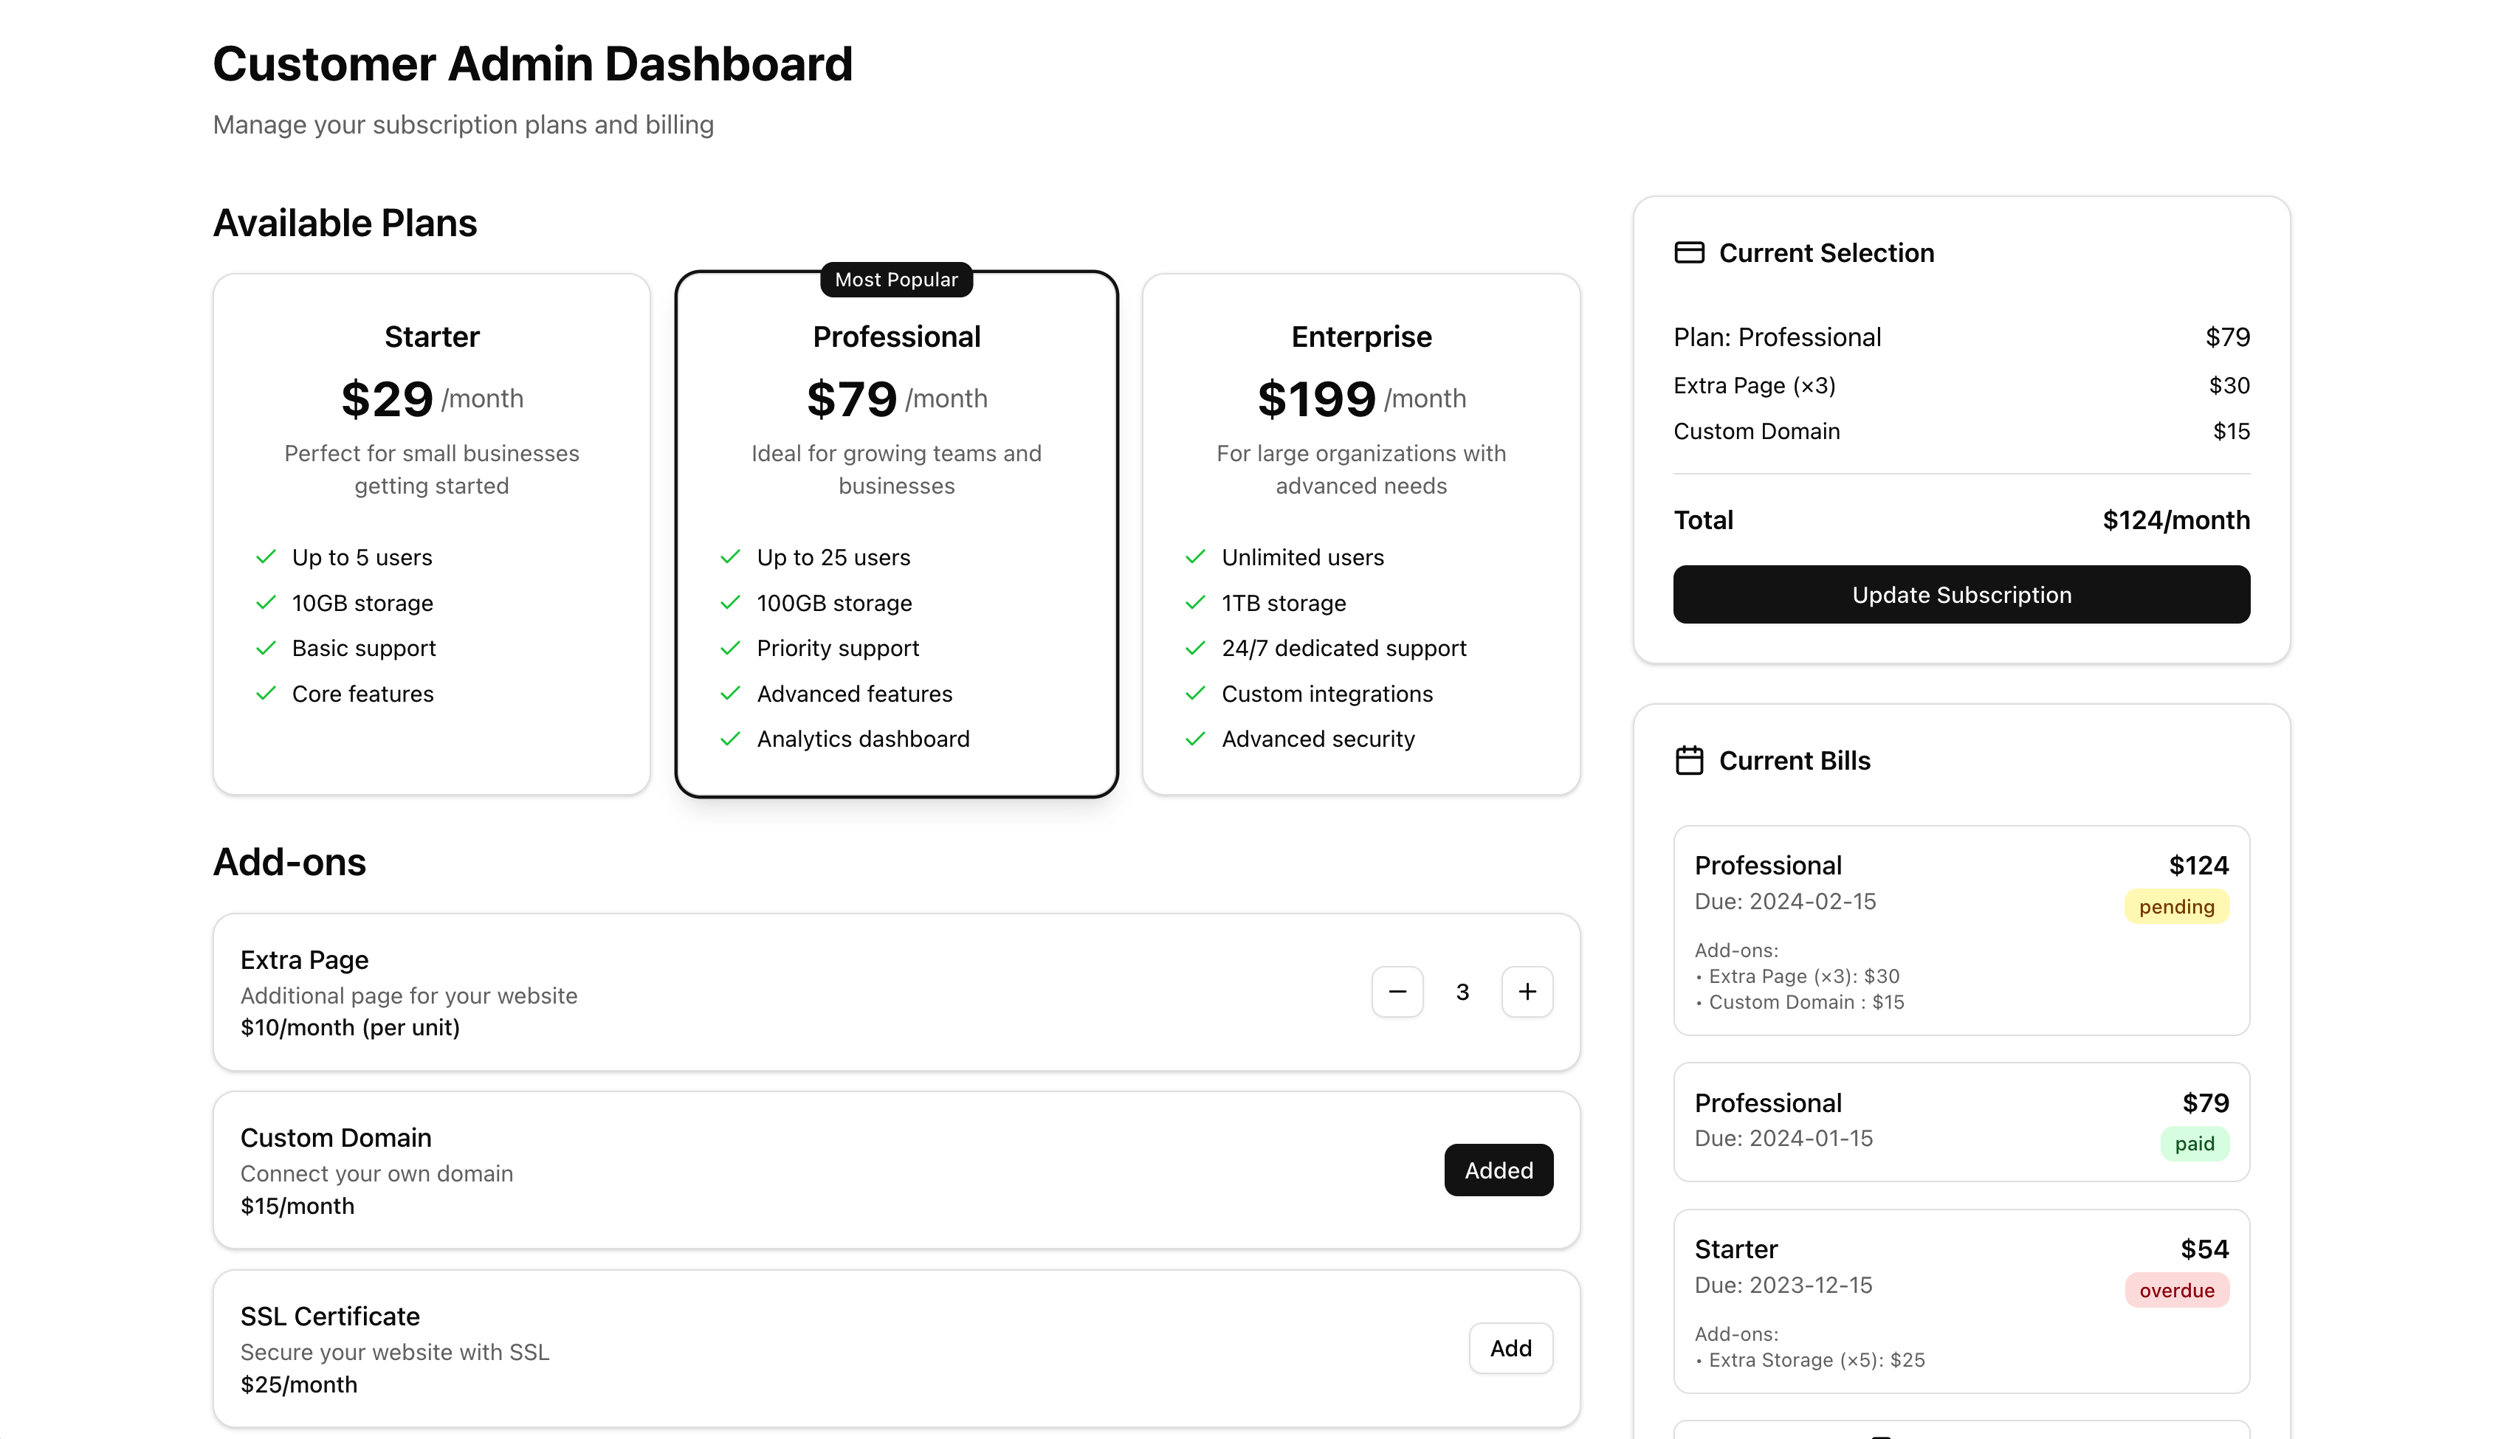Viewport: 2501px width, 1439px height.
Task: Click the pending status badge
Action: tap(2175, 906)
